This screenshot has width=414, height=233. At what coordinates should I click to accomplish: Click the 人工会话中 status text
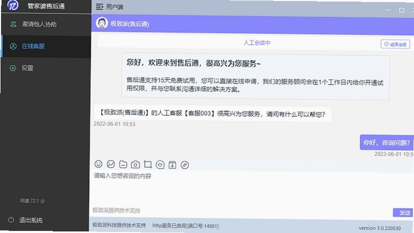pos(257,43)
